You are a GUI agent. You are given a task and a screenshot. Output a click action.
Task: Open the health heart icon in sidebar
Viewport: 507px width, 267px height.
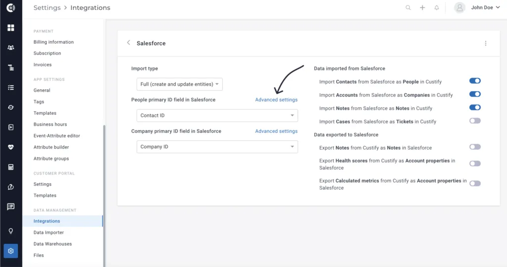pyautogui.click(x=11, y=147)
